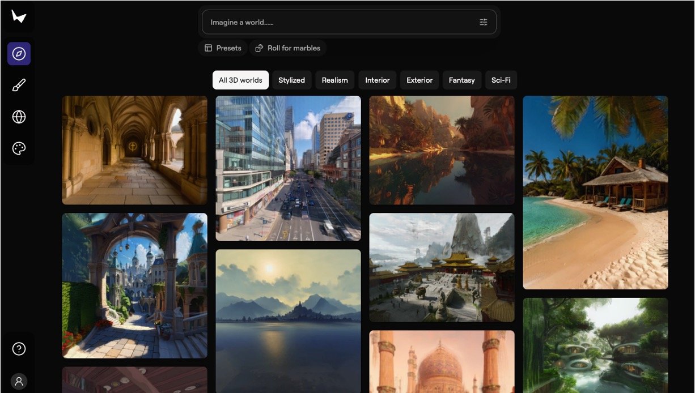Screen dimensions: 695x393
Task: Open the compass Explore icon in sidebar
Action: click(19, 54)
